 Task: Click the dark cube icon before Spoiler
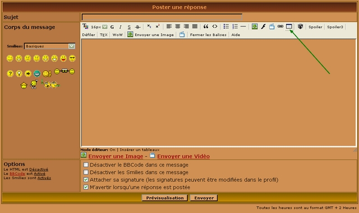[301, 26]
